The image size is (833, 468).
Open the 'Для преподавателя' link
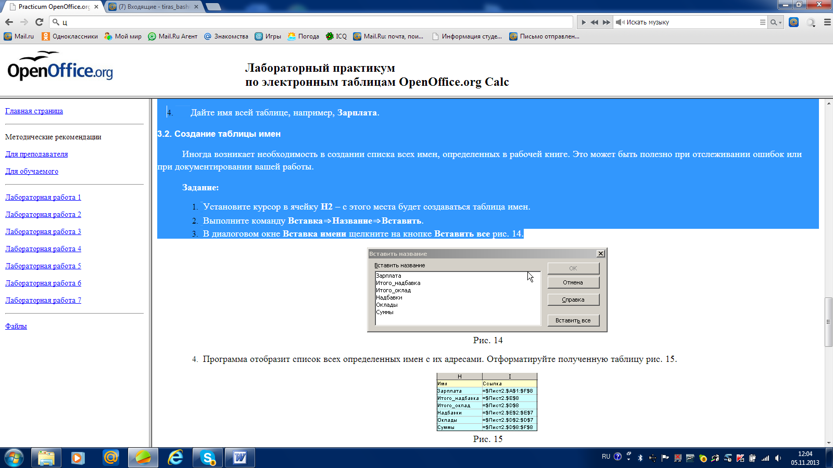36,154
